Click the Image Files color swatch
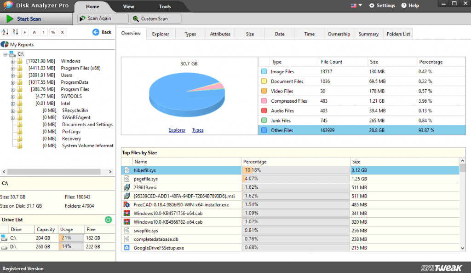 (264, 71)
